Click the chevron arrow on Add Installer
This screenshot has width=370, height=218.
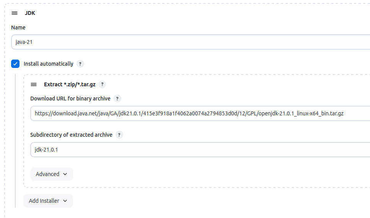65,201
